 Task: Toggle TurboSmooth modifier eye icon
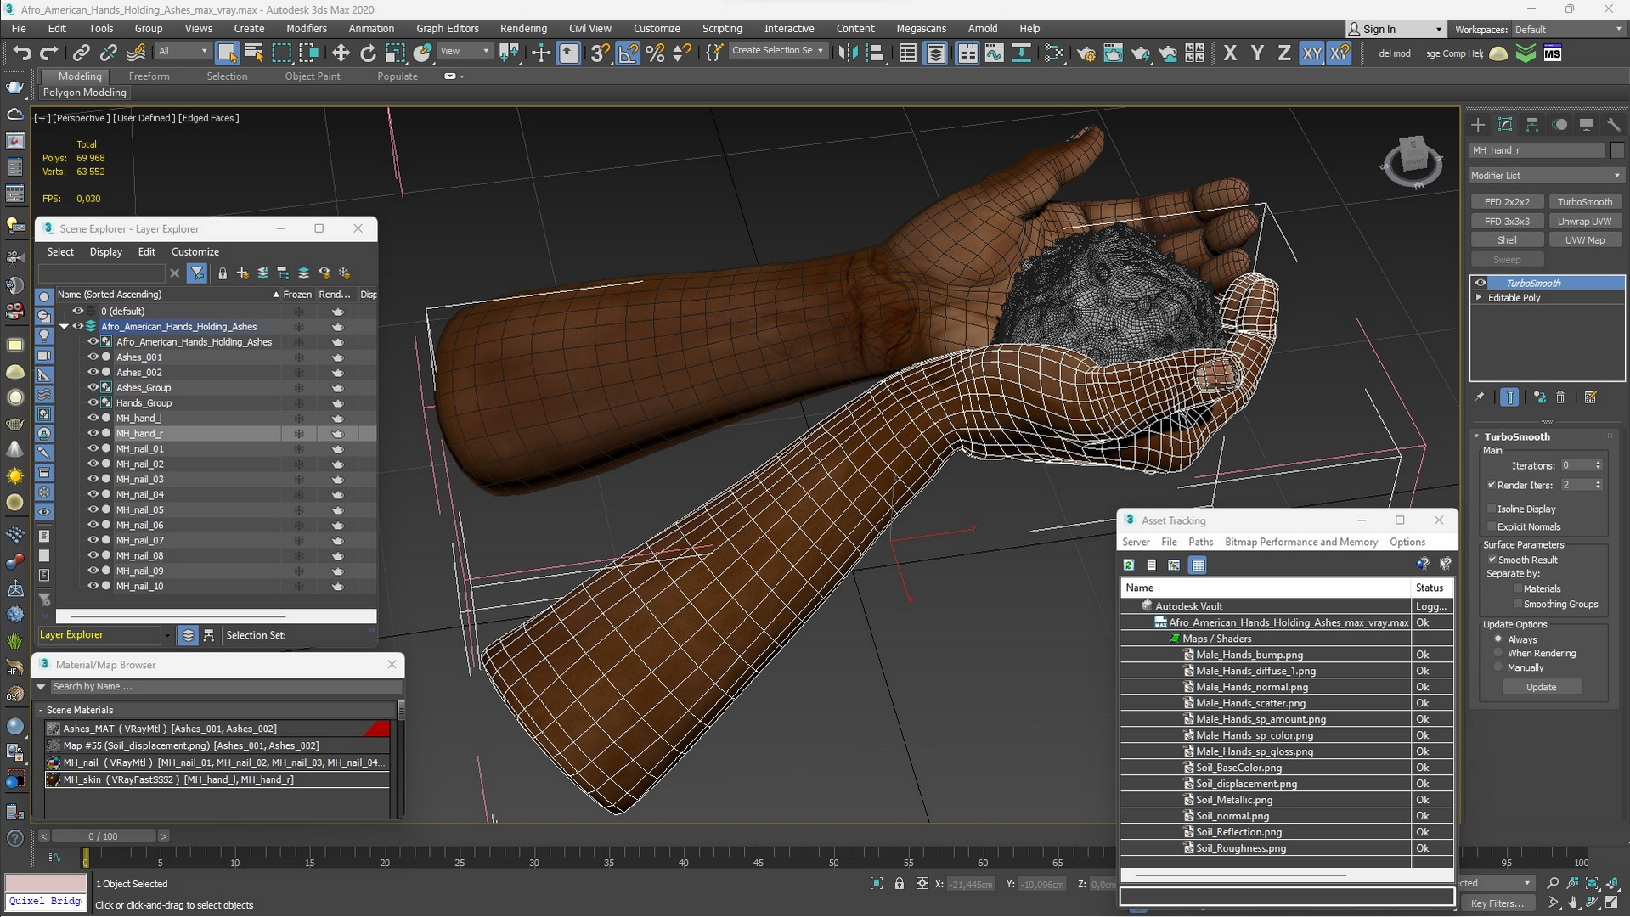tap(1481, 283)
